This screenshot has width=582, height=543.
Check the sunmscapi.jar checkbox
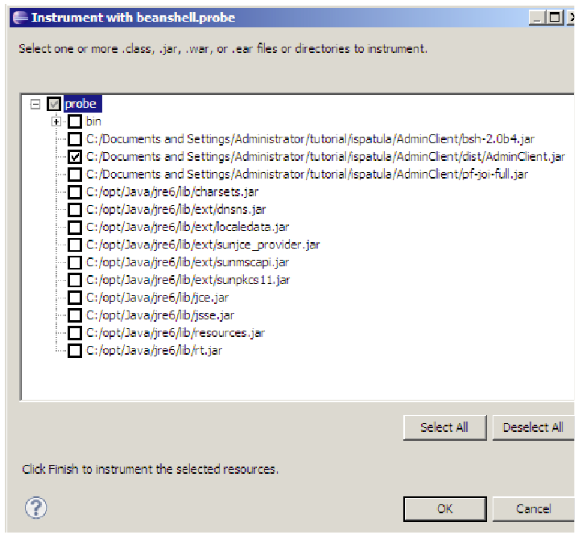[x=75, y=262]
